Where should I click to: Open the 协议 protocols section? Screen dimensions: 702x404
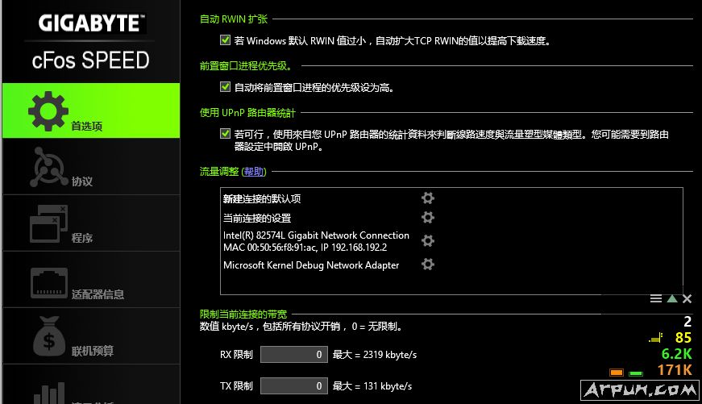(91, 167)
